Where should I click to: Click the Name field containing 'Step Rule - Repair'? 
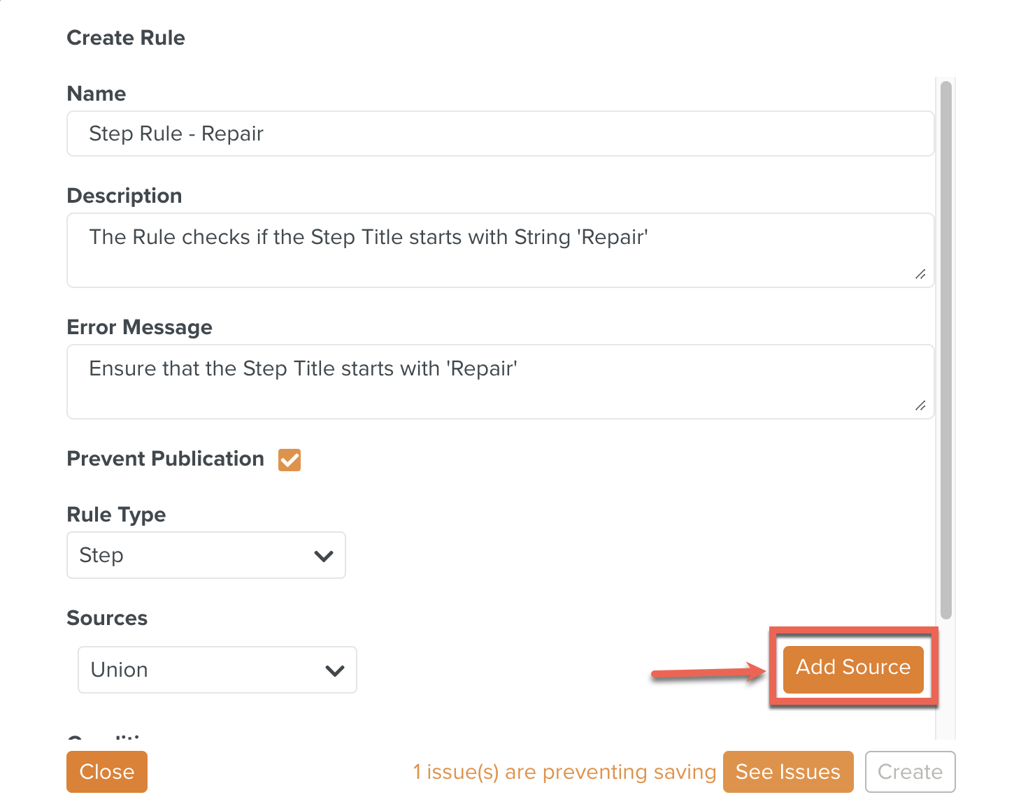coord(500,134)
